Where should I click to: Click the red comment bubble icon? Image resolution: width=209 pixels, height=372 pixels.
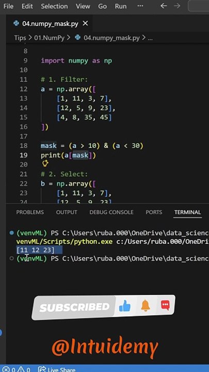[166, 305]
